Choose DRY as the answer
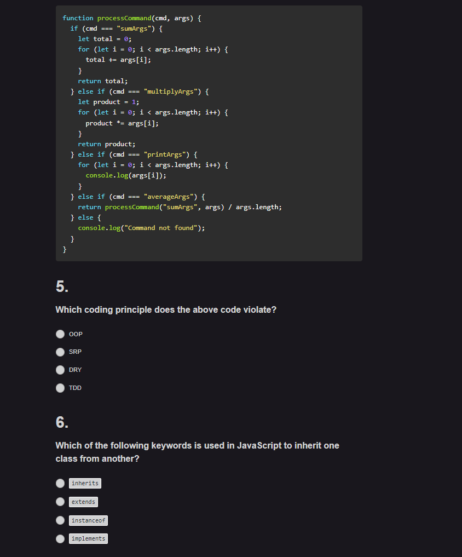Viewport: 462px width, 557px height. coord(60,370)
